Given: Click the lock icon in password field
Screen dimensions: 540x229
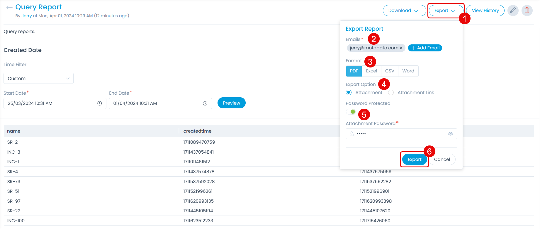Looking at the screenshot, I should click(x=351, y=134).
